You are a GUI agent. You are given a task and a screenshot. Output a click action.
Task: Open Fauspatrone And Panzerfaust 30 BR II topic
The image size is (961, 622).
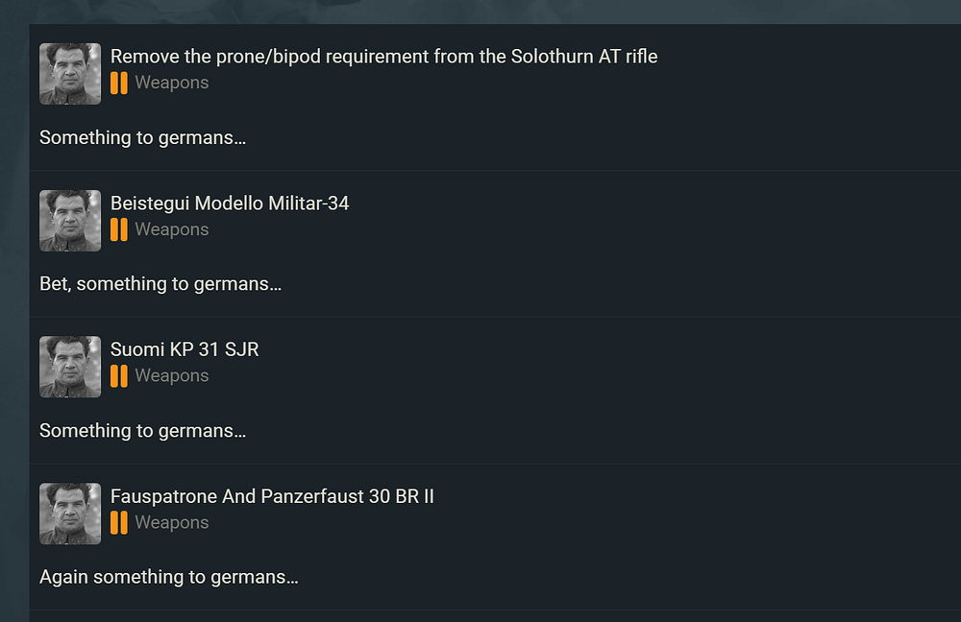click(x=272, y=496)
